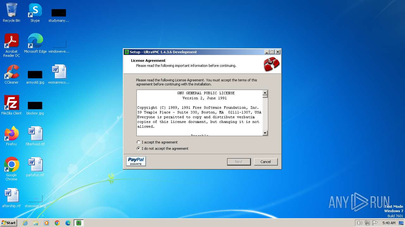Click the network tray icon

coord(367,223)
